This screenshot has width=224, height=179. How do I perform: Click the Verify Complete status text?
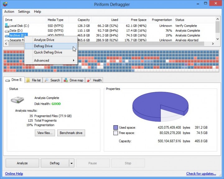pos(186,26)
